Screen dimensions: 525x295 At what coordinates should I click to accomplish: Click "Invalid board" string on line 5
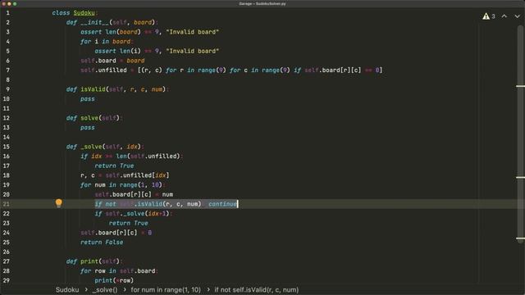192,51
